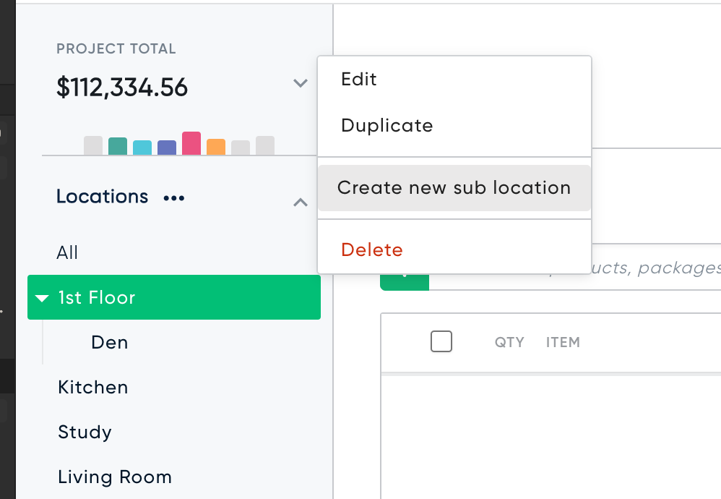Click the orange chart bar
Screen dimensions: 721x499
click(x=216, y=147)
